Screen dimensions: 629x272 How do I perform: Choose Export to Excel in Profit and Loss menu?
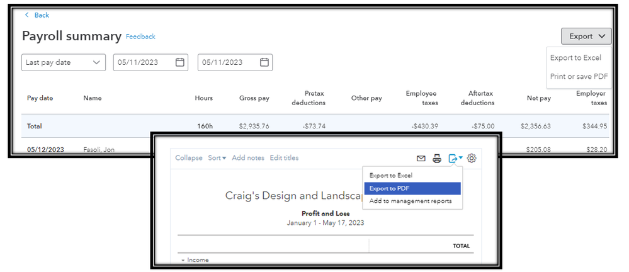point(391,175)
